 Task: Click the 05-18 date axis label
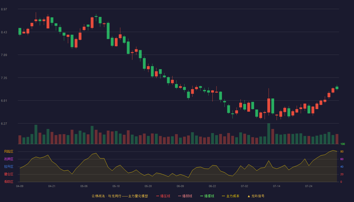[116, 186]
